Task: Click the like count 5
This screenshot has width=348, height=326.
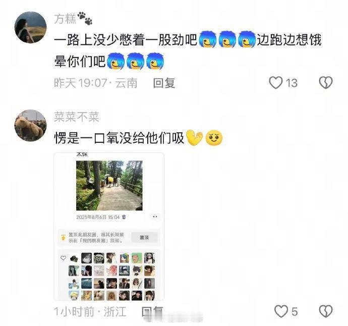Action: coord(295,311)
